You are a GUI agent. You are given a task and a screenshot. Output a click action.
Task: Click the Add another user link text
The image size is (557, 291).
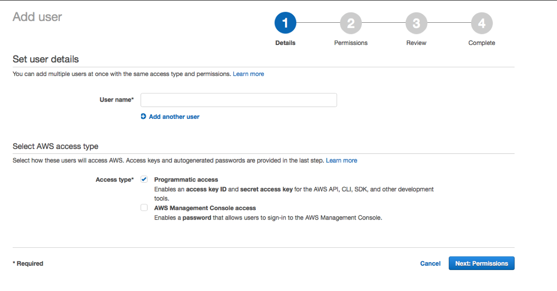[x=174, y=116]
